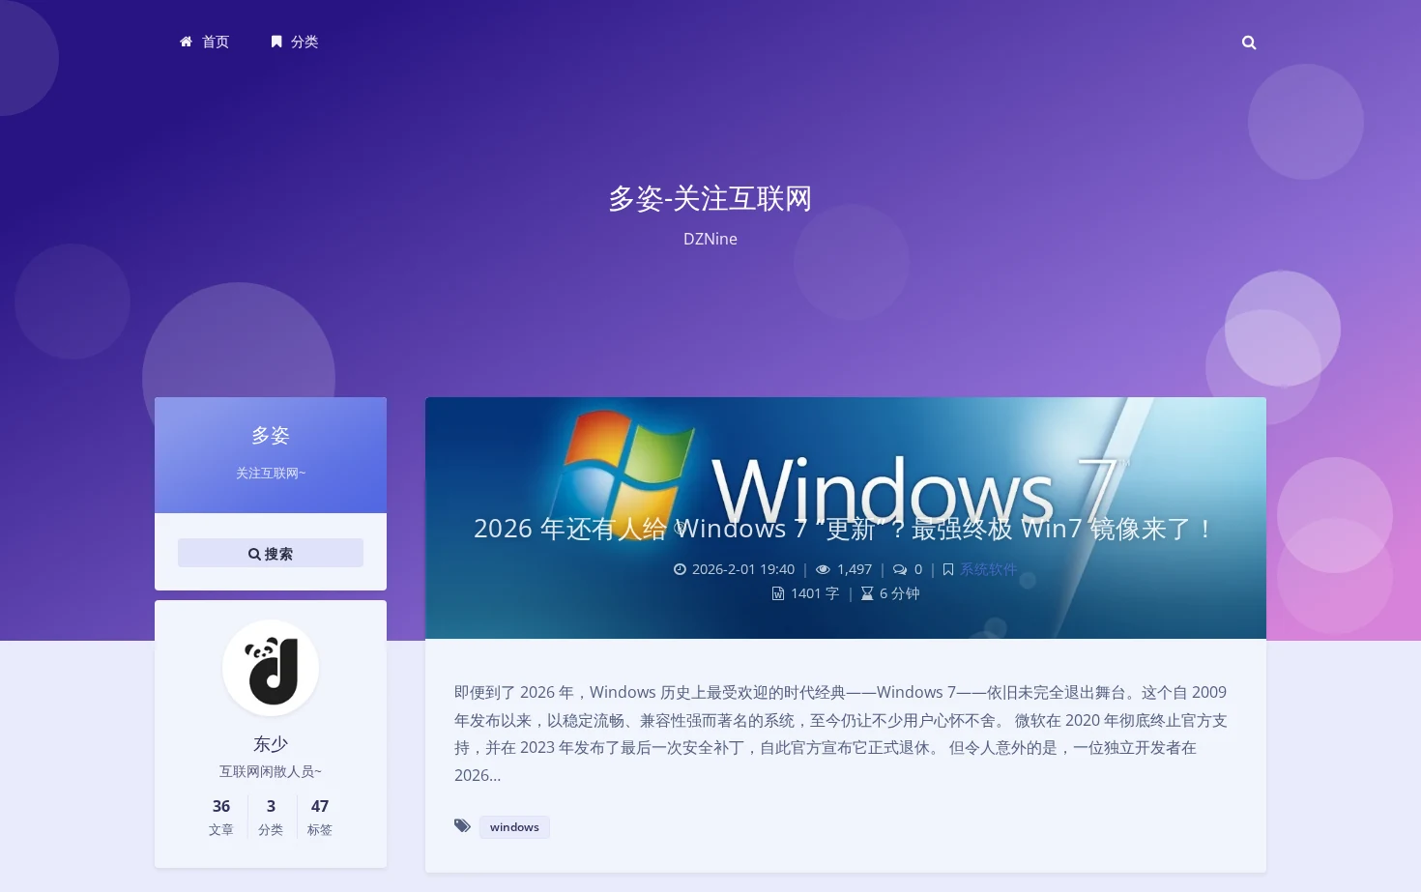View the 36 文章 count
Screen dimensions: 1421x892
tap(221, 817)
